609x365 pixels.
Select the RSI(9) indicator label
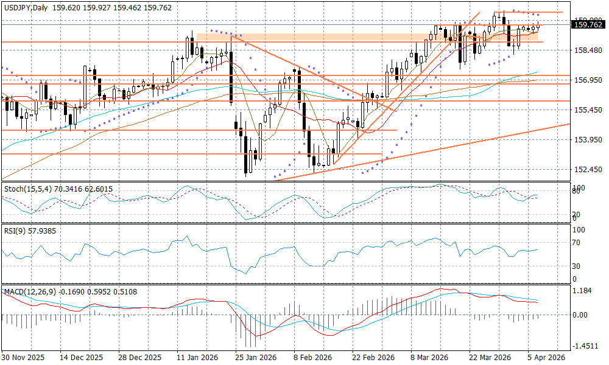pos(17,231)
